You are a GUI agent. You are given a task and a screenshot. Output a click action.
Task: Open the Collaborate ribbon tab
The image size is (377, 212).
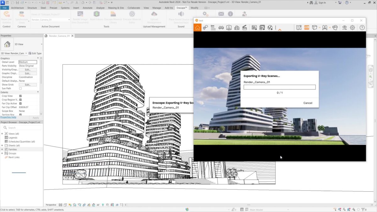(134, 8)
